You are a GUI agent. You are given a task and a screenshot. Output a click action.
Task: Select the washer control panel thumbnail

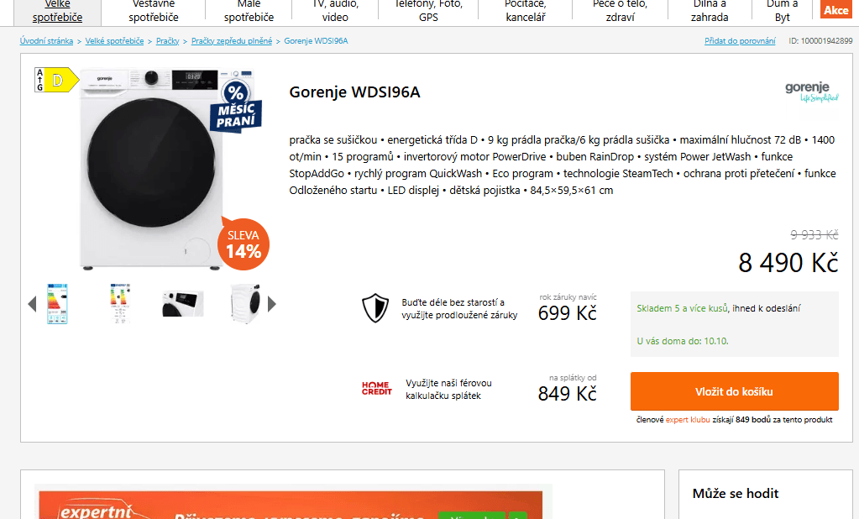(183, 304)
